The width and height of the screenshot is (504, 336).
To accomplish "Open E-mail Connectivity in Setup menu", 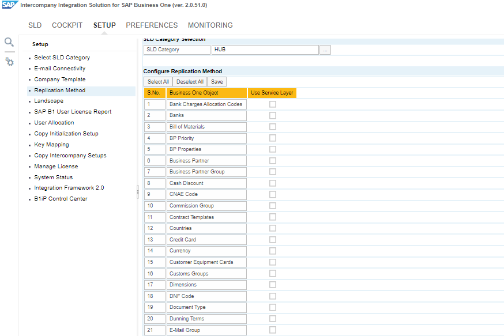I will coord(59,69).
